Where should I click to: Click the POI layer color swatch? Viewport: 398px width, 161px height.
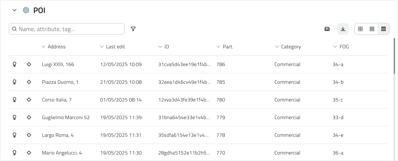(26, 10)
